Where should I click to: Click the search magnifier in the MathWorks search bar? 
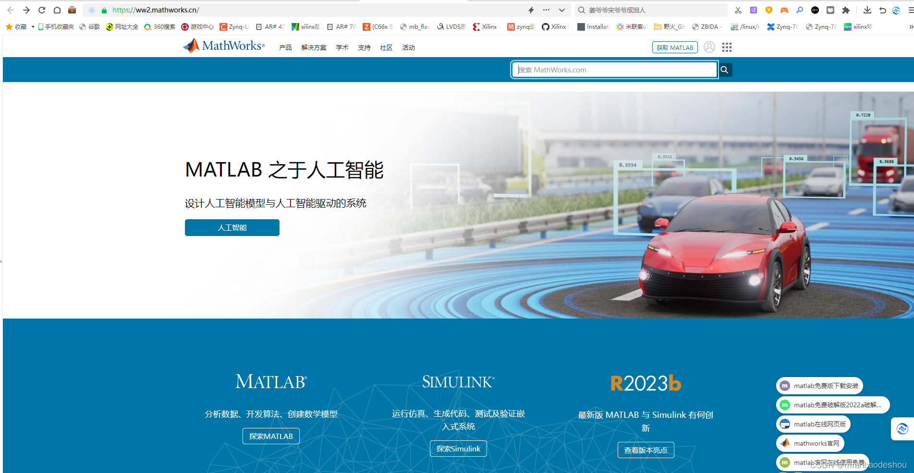(725, 70)
